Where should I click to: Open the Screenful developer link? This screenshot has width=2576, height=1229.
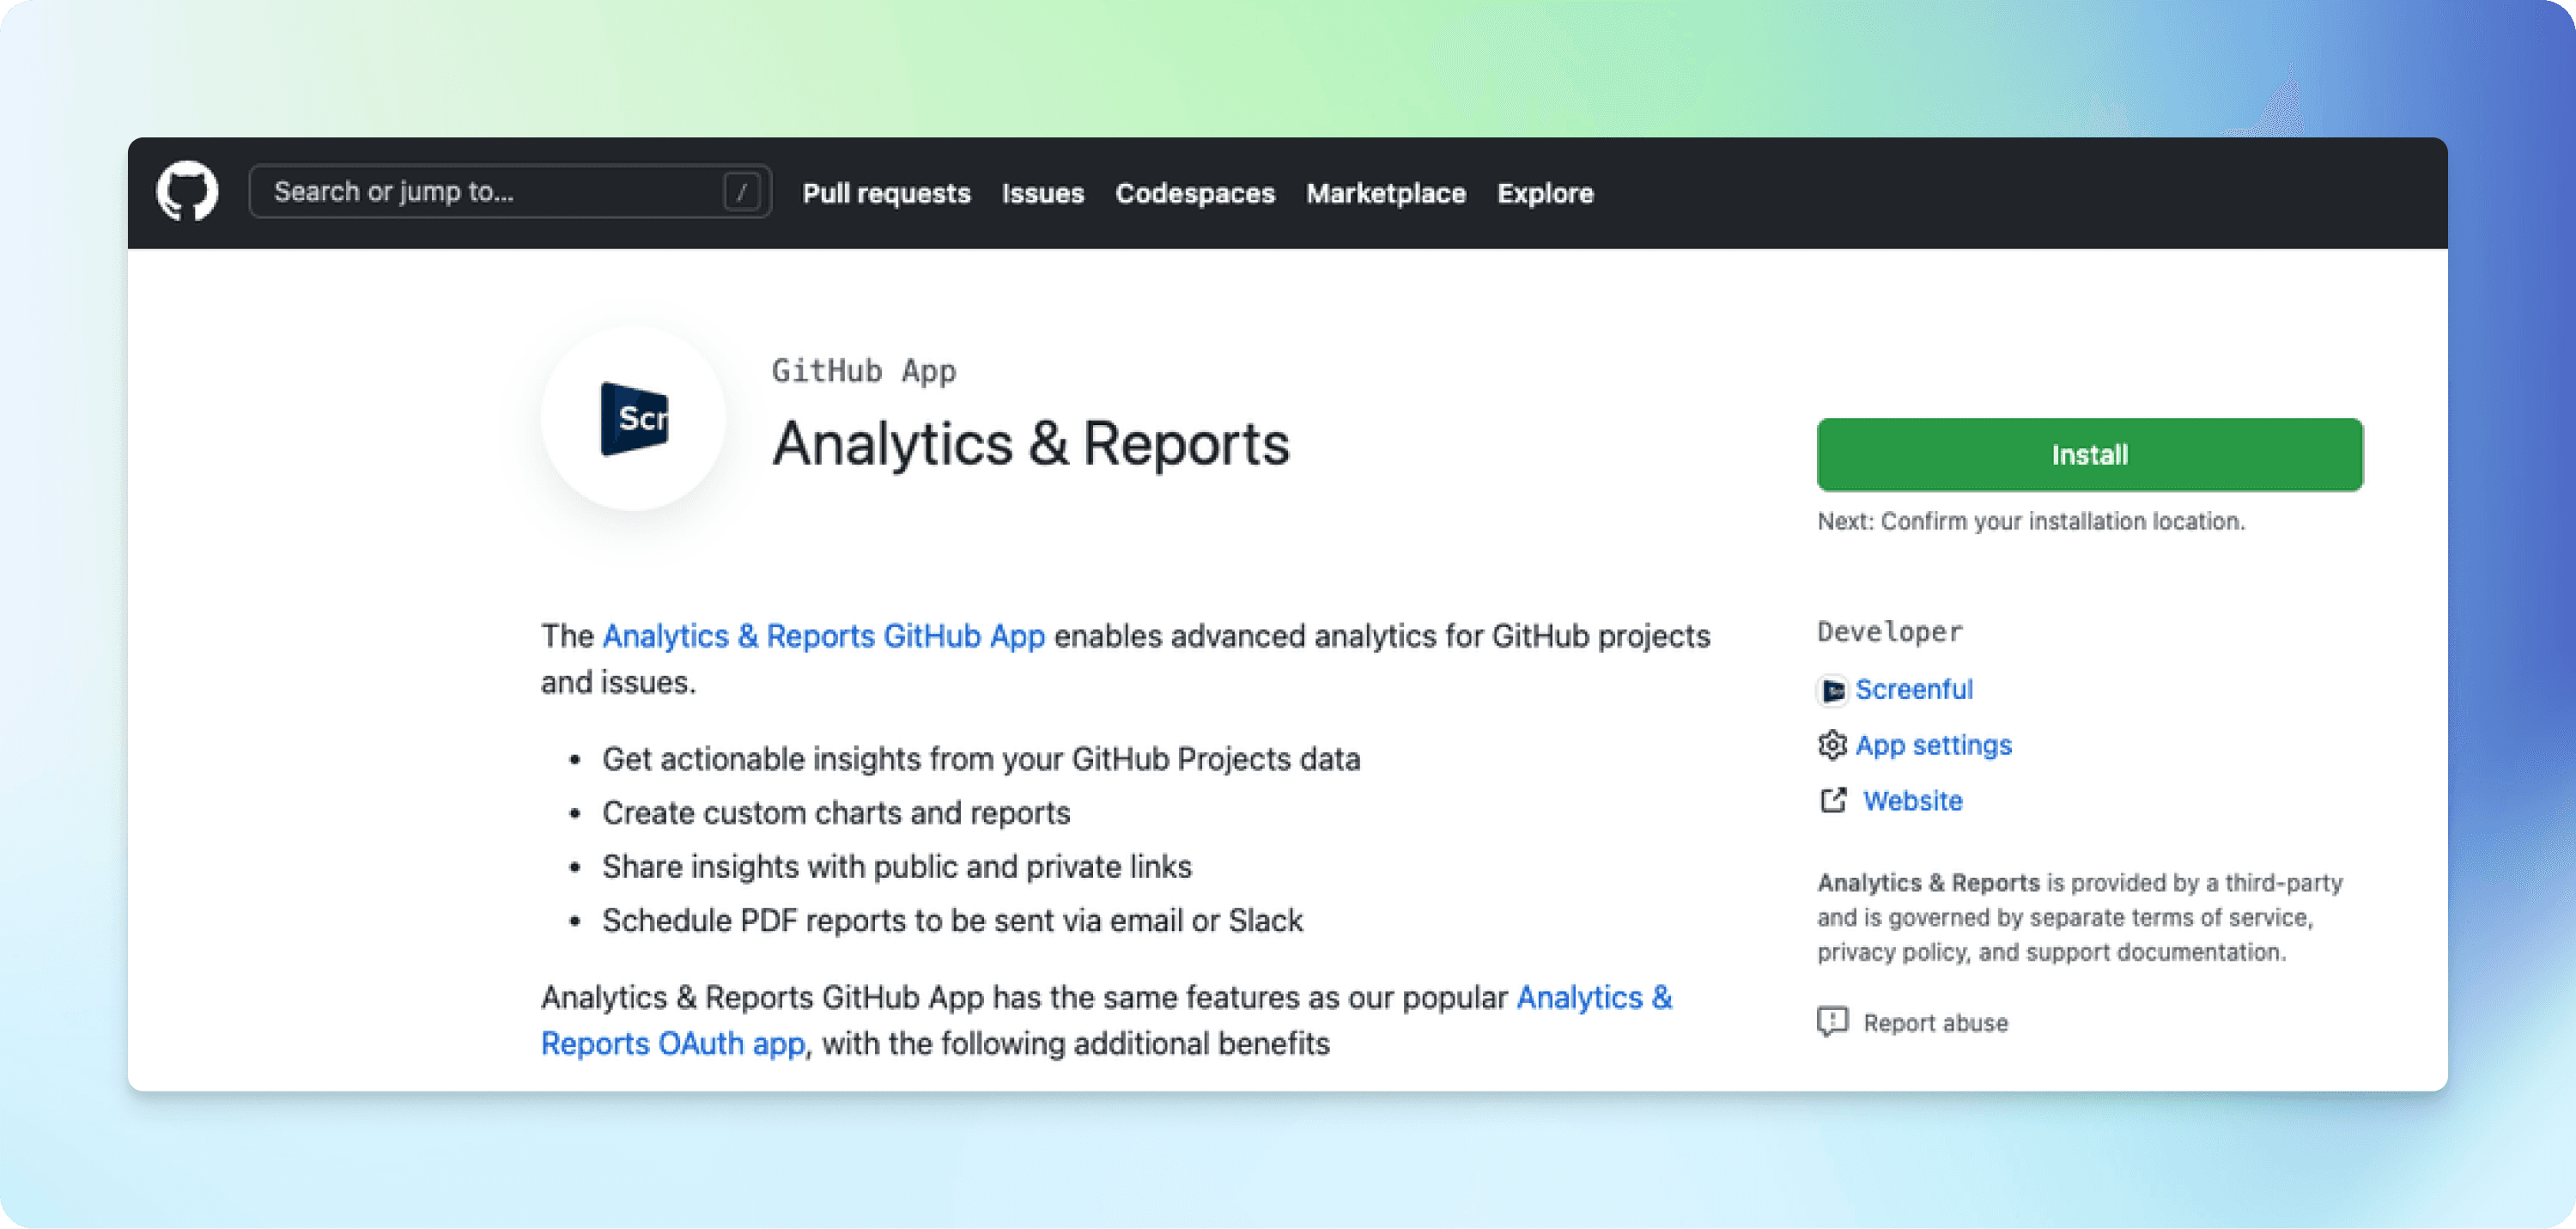point(1913,689)
